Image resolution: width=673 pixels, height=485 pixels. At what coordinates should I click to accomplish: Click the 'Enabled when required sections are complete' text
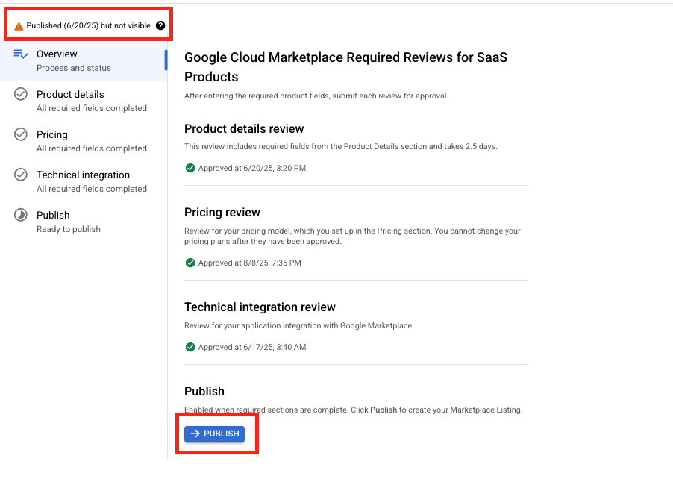[353, 410]
